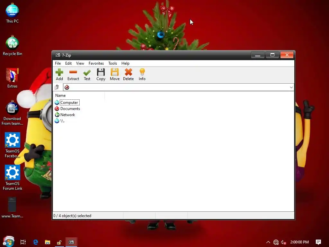Minimize the 7-Zip window
The width and height of the screenshot is (329, 247).
click(x=258, y=55)
